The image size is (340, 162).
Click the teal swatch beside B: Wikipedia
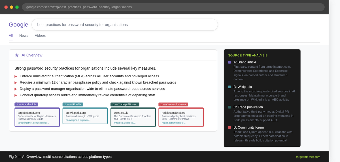(229, 87)
